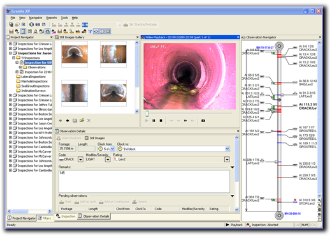
Task: Select the bottom-right pipe arch thumbnail
Action: [x=113, y=93]
